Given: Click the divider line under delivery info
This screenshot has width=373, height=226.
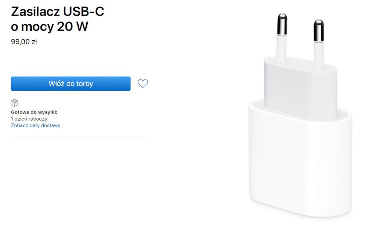Looking at the screenshot, I should pyautogui.click(x=79, y=137).
